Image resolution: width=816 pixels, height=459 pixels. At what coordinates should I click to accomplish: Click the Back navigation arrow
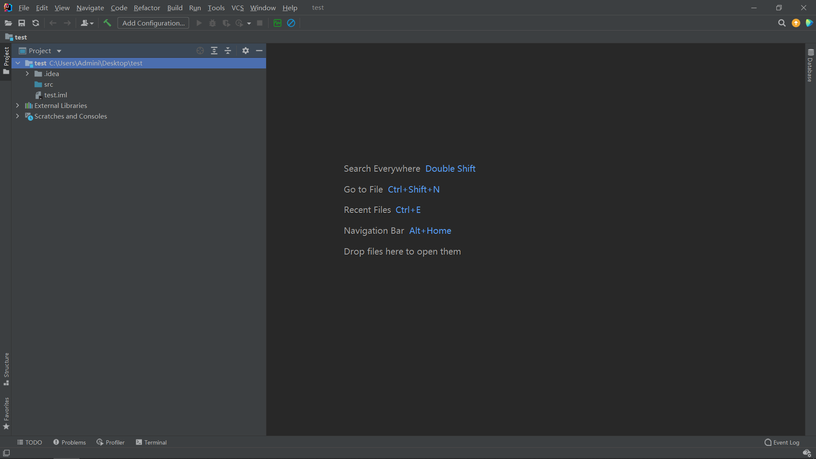tap(53, 23)
